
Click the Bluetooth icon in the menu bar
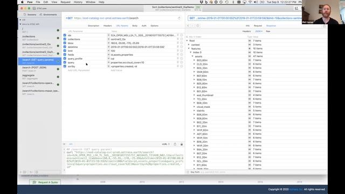(x=233, y=2)
